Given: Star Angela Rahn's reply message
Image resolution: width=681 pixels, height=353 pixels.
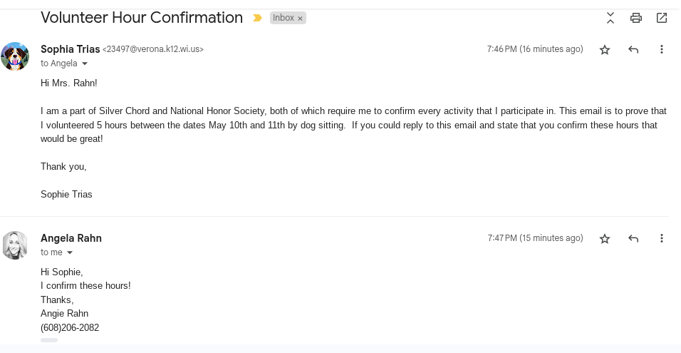Looking at the screenshot, I should coord(605,238).
